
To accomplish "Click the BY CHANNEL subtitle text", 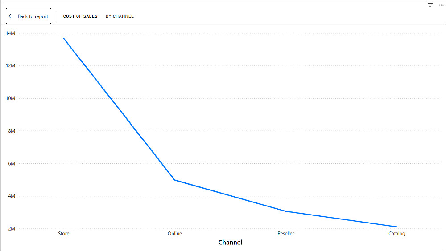I will [x=120, y=16].
